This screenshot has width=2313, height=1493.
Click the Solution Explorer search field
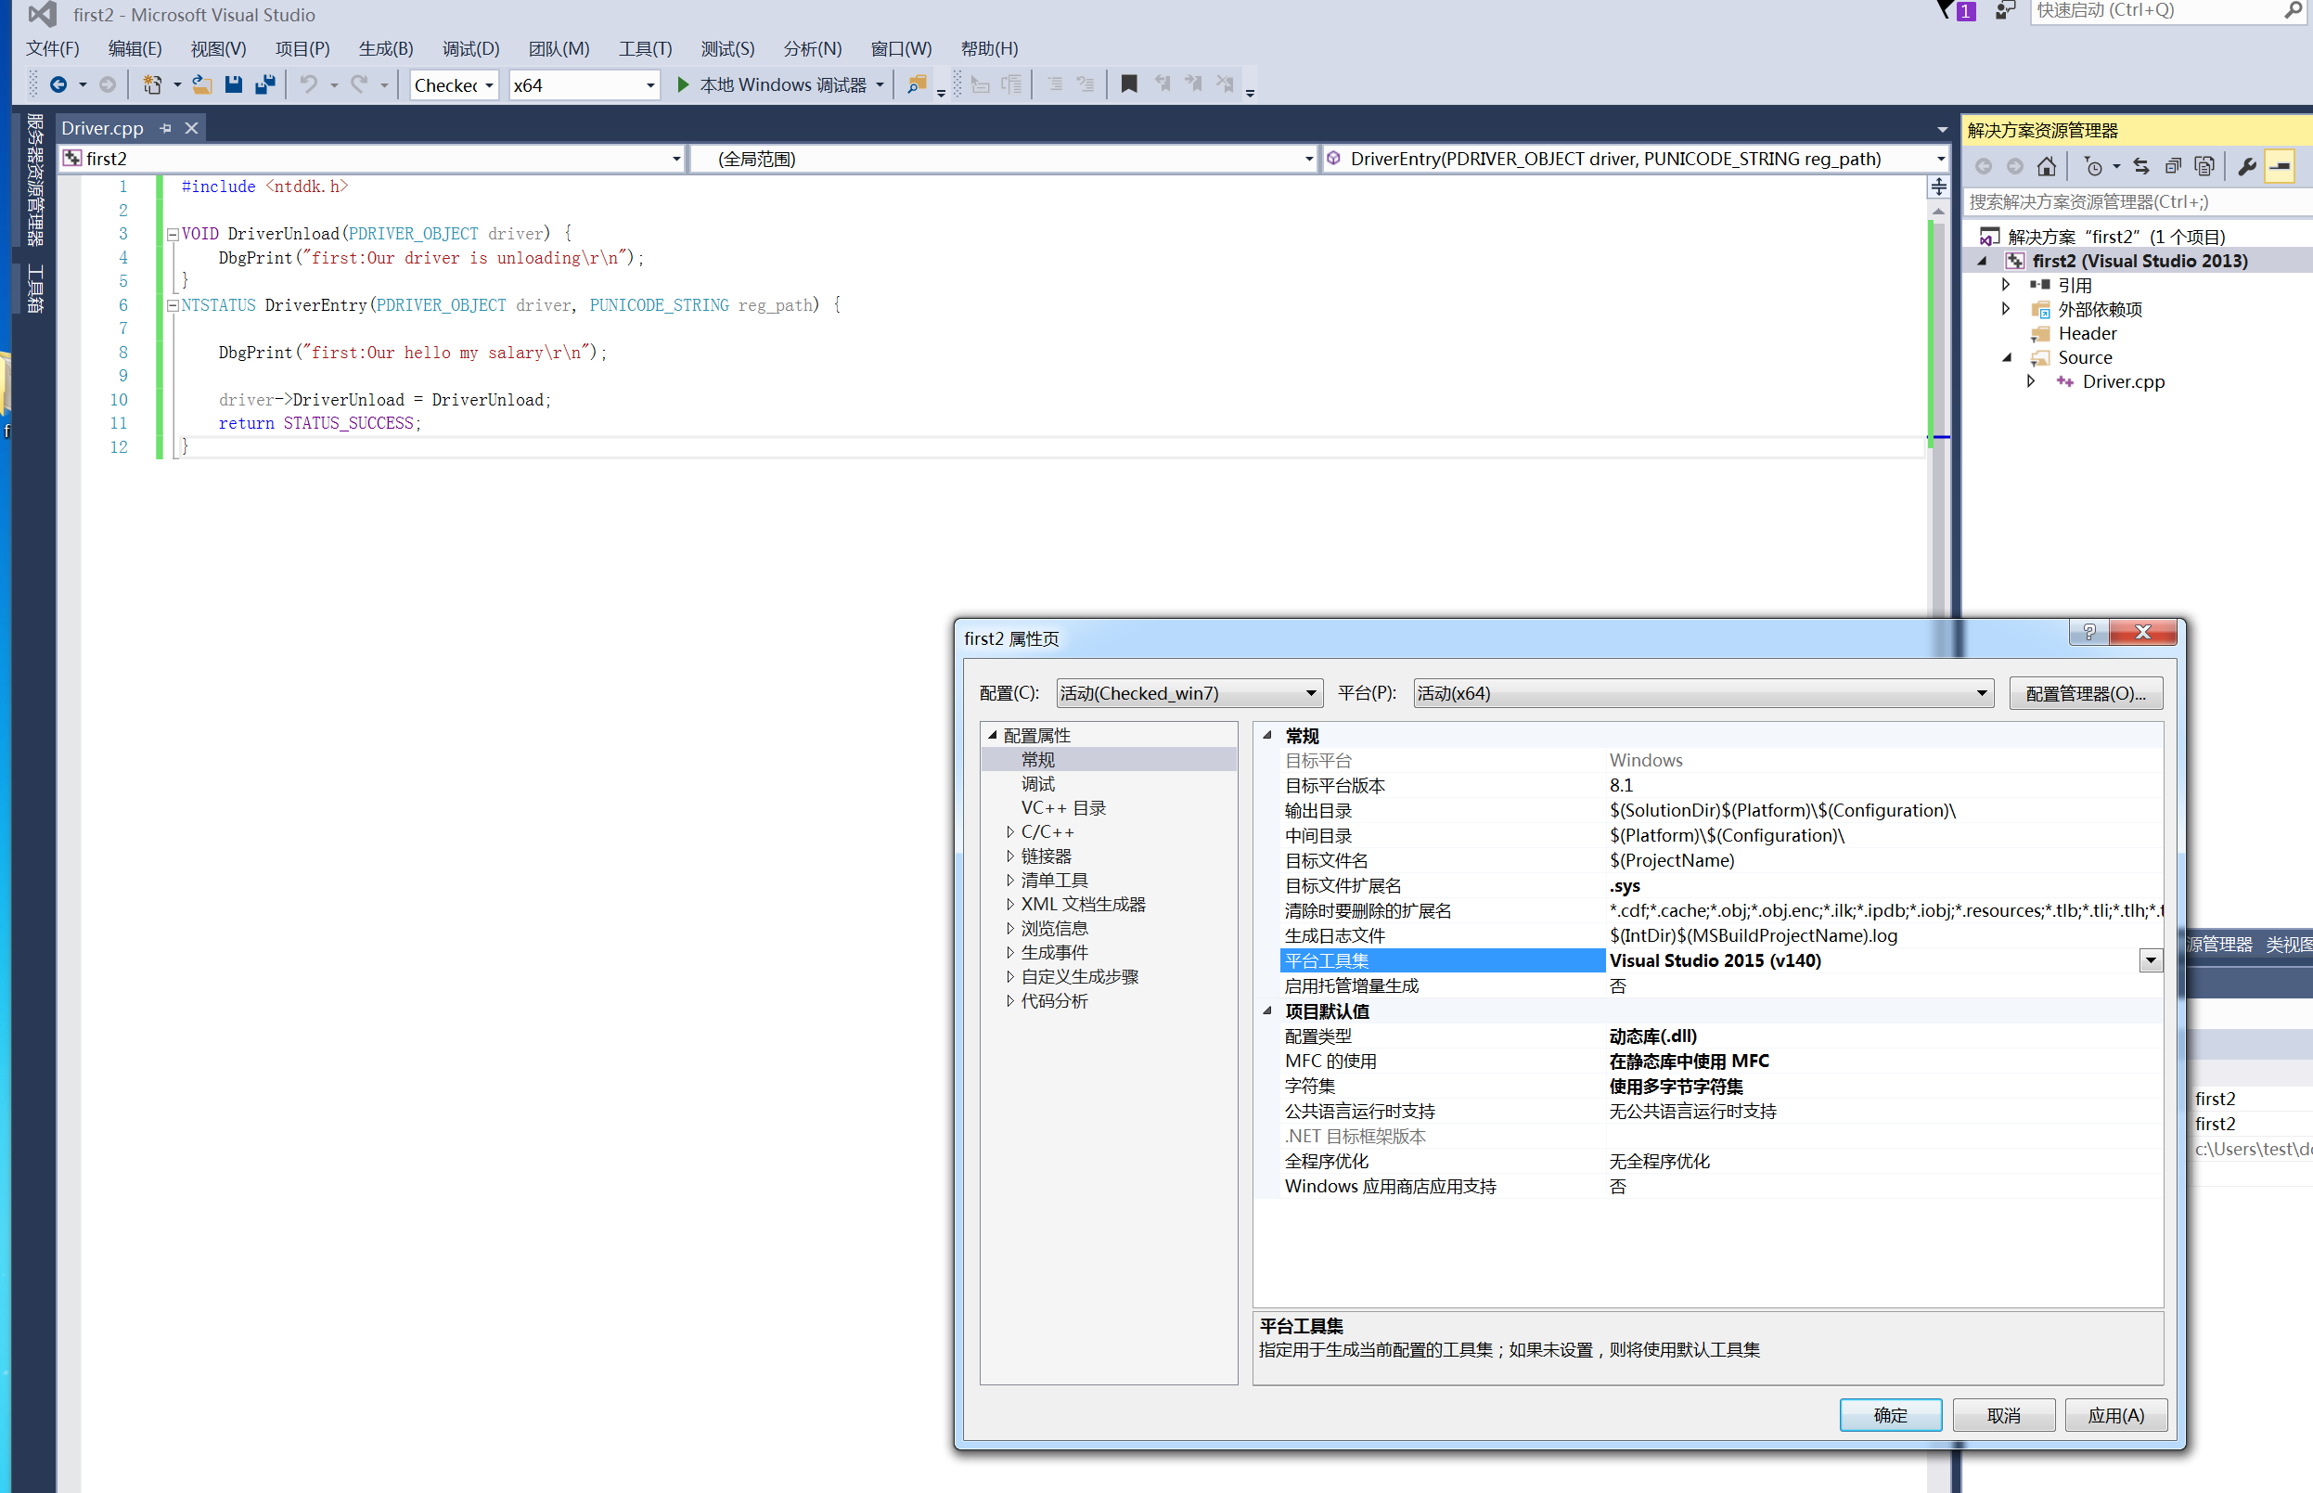pos(2137,201)
